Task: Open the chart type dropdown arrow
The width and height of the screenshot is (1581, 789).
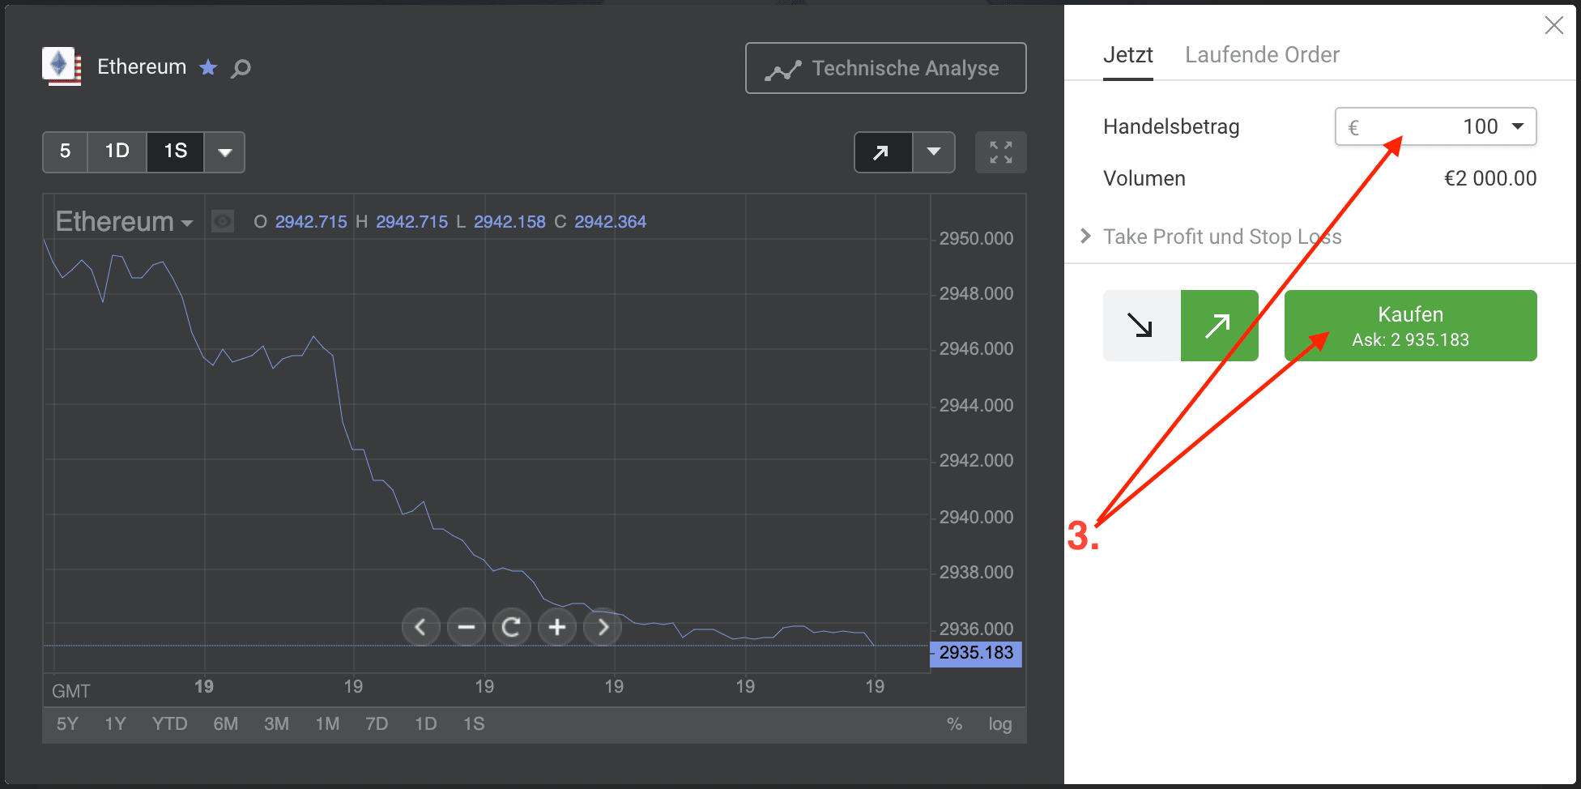Action: 933,151
